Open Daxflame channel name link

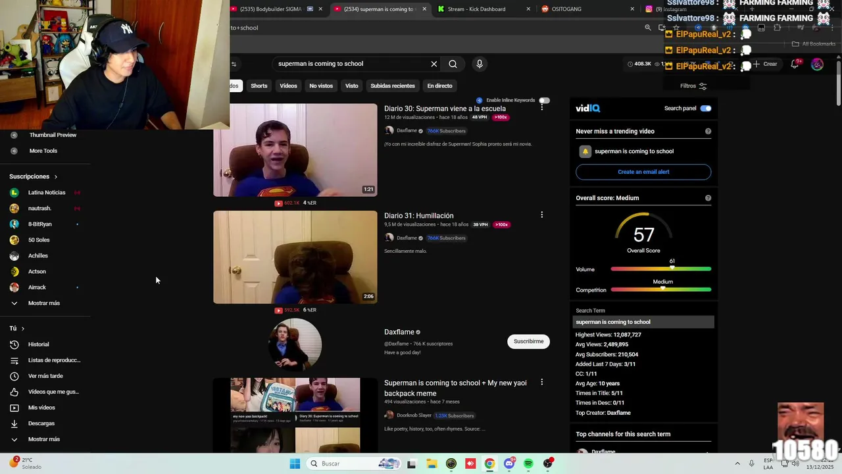(399, 332)
